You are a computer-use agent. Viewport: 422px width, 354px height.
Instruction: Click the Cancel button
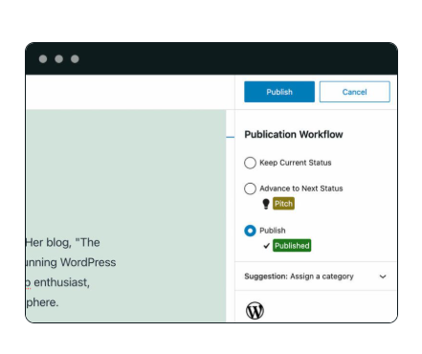point(354,92)
